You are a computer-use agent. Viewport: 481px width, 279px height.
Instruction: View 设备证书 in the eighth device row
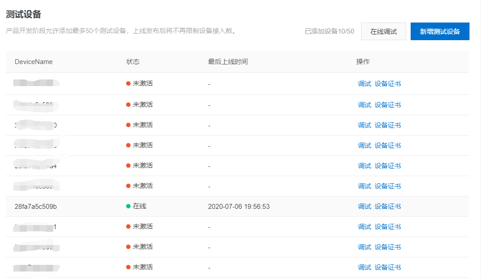388,226
